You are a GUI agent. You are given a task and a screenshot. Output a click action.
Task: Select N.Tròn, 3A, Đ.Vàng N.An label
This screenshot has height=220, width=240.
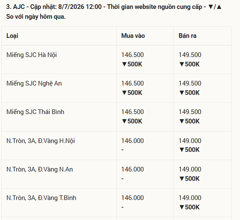coord(40,169)
